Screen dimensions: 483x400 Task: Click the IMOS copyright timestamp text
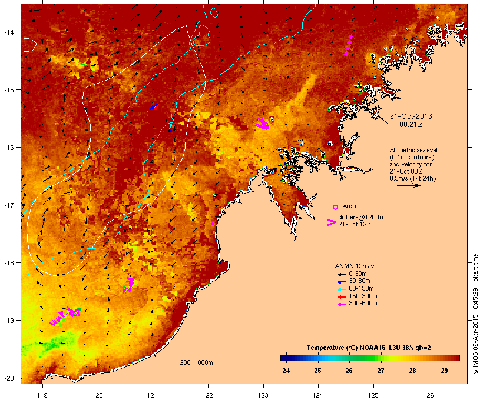[475, 314]
